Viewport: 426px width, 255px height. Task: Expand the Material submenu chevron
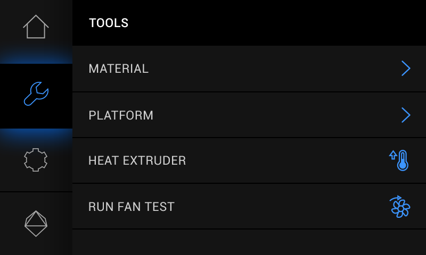click(x=406, y=69)
